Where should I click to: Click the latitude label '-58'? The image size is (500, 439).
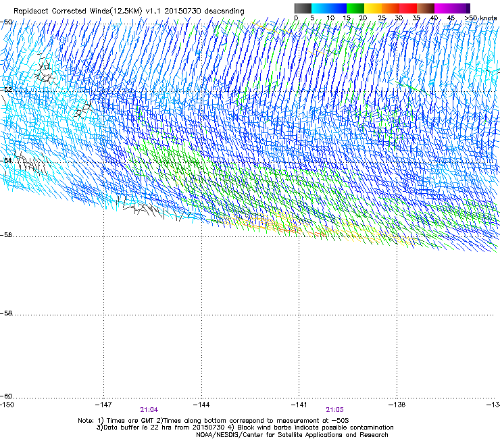pyautogui.click(x=6, y=313)
